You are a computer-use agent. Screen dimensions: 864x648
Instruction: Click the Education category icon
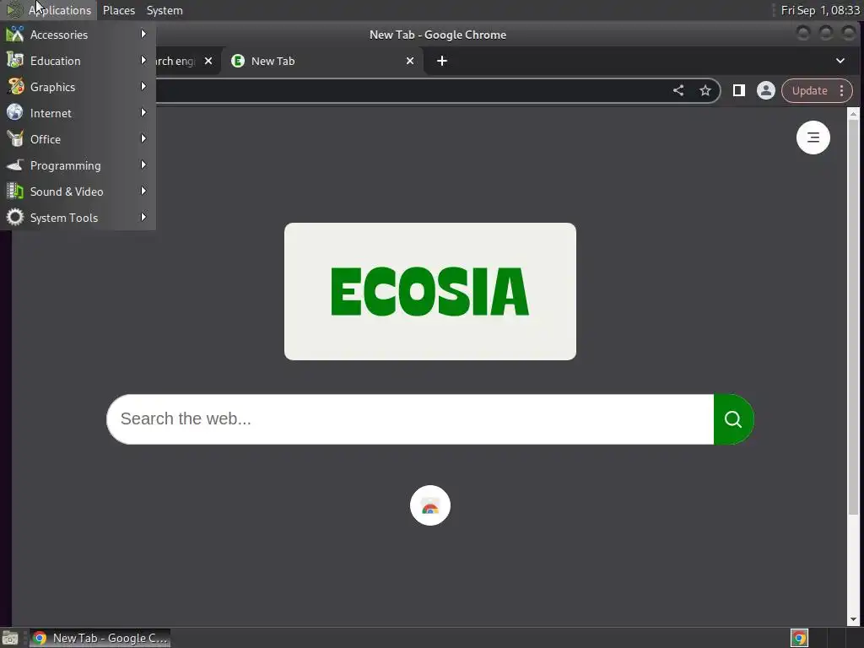15,60
